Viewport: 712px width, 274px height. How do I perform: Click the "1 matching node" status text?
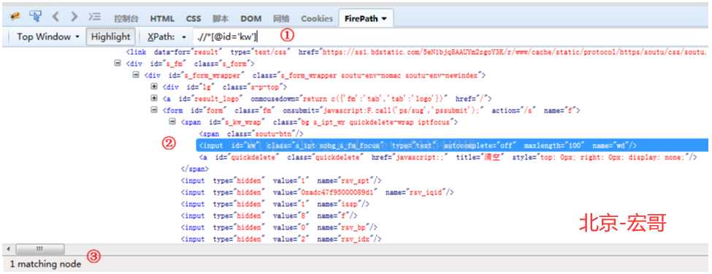[x=46, y=264]
